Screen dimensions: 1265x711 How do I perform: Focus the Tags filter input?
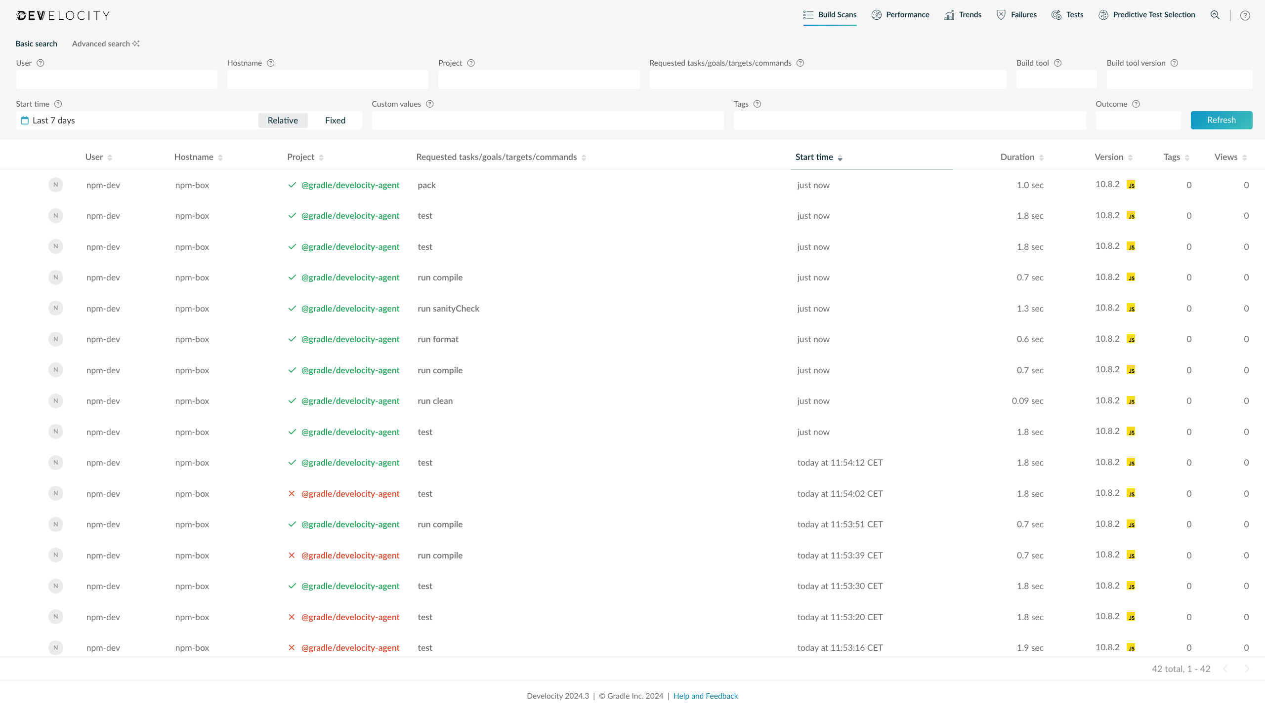[910, 120]
